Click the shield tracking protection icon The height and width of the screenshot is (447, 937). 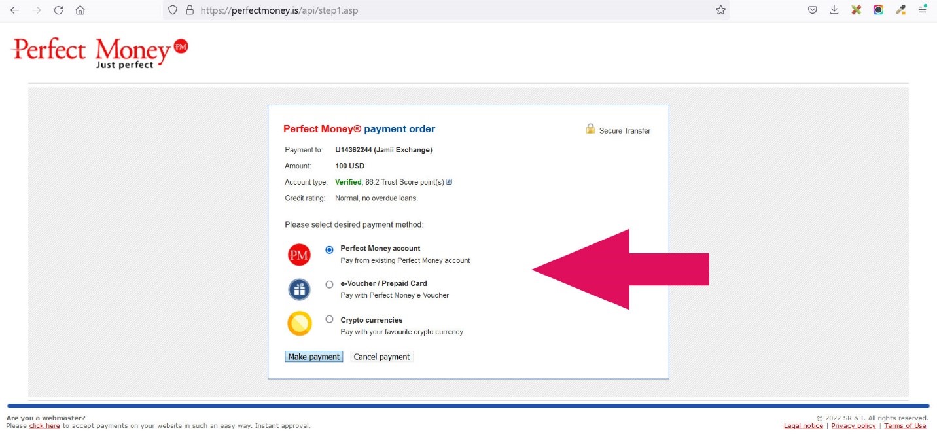[173, 10]
